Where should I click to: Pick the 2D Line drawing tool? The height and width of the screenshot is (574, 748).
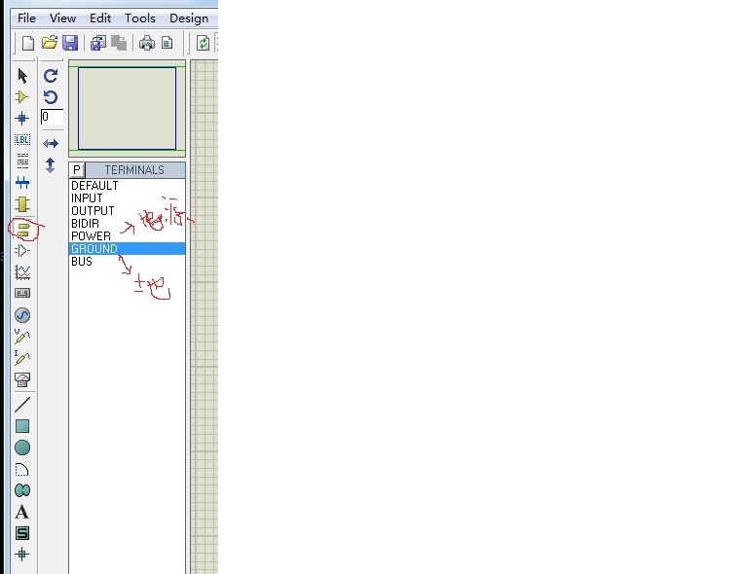pos(22,405)
